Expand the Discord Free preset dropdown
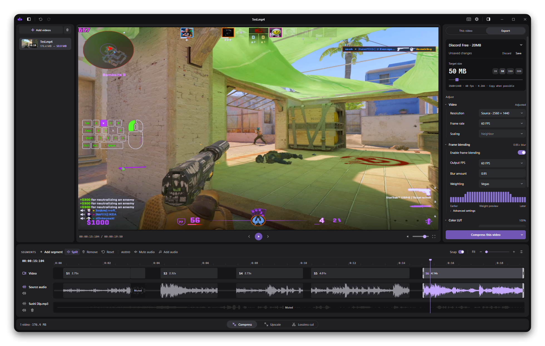 [521, 45]
